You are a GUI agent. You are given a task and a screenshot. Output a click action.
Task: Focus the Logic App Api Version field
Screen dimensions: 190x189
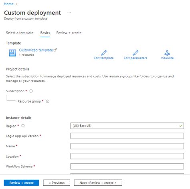point(127,136)
